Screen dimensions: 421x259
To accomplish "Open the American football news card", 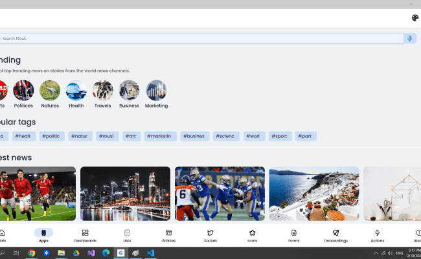I will (x=220, y=194).
